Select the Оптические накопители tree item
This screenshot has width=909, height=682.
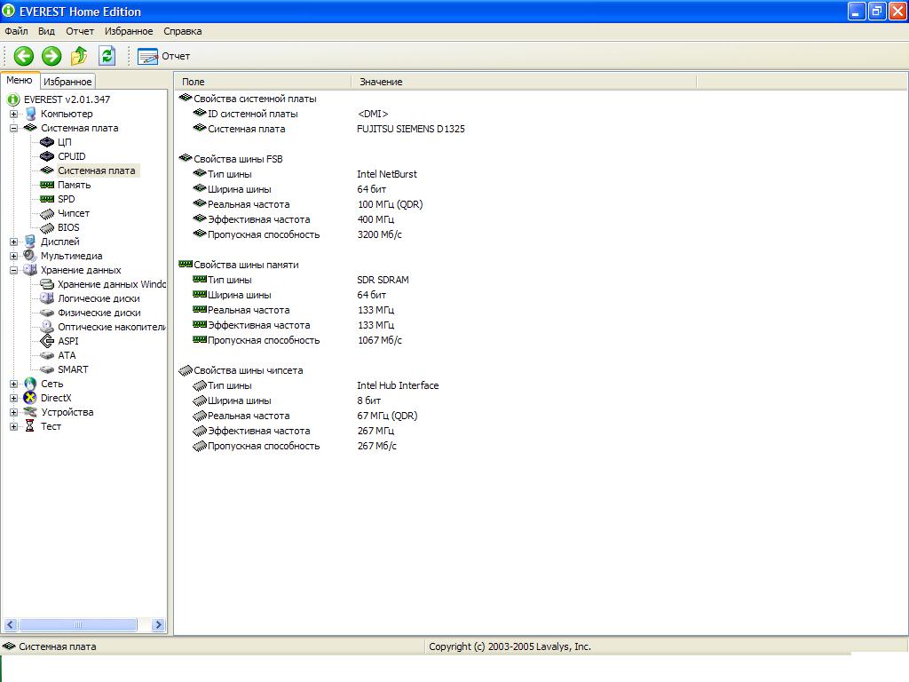coord(111,327)
